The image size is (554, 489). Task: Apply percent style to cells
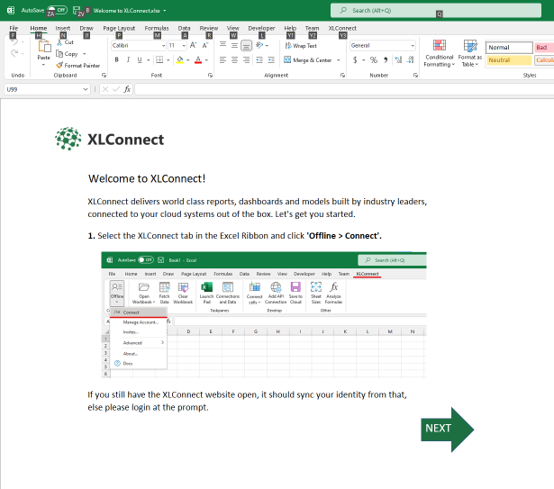tap(373, 60)
